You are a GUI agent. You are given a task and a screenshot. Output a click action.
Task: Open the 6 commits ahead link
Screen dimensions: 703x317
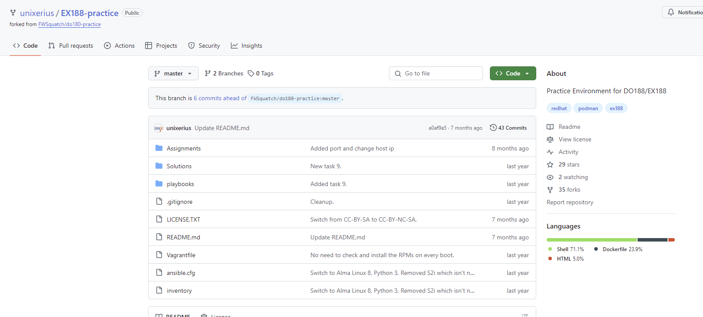coord(220,98)
